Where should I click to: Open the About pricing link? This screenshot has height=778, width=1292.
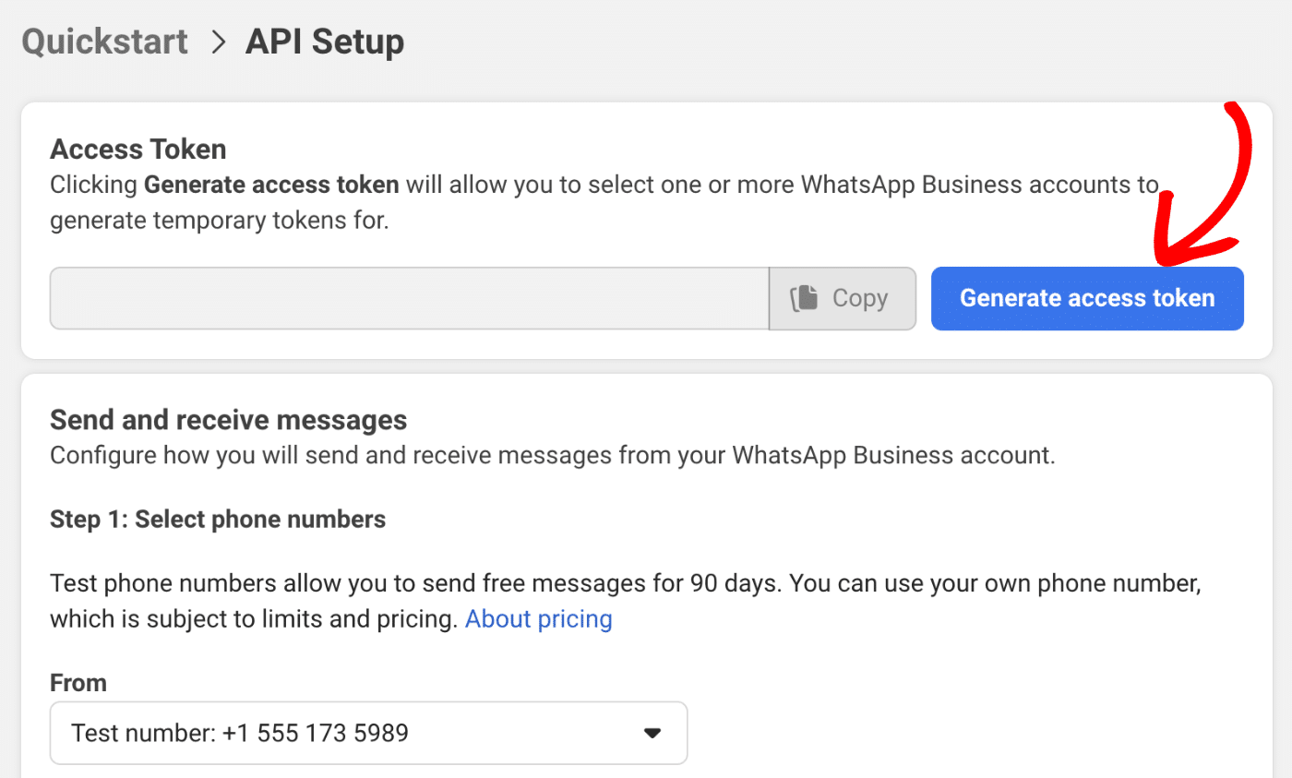538,618
